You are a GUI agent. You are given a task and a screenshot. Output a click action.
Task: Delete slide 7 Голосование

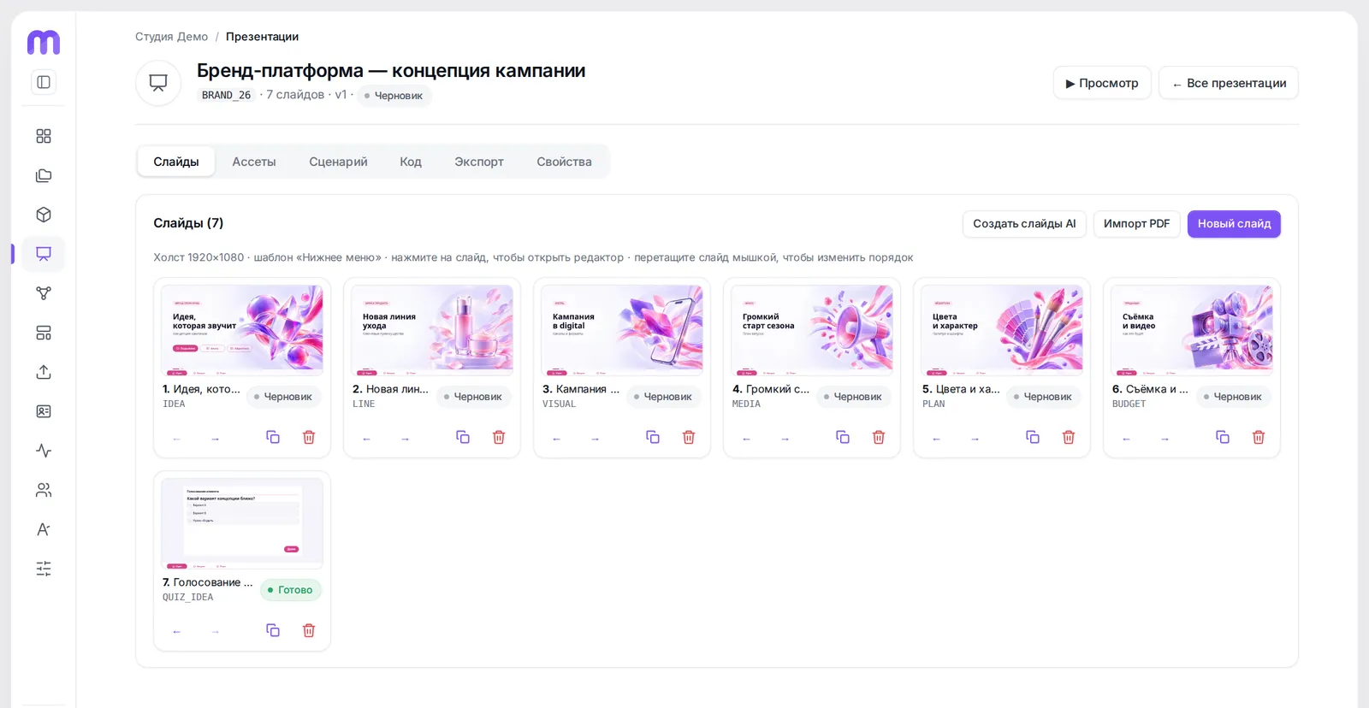(309, 630)
